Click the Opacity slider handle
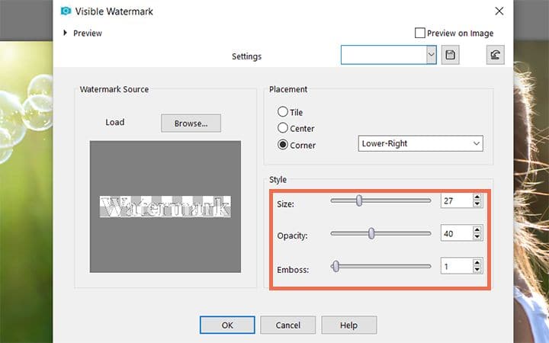The width and height of the screenshot is (549, 343). (371, 233)
